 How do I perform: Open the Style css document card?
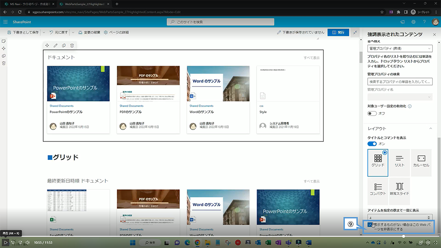288,100
